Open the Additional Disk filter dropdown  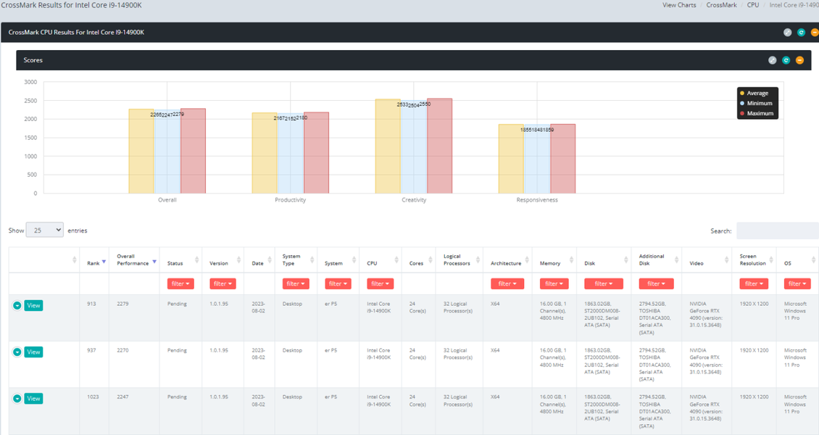click(x=656, y=283)
